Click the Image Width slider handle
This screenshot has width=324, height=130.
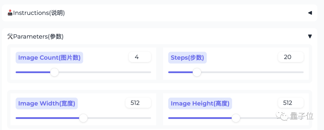83,118
